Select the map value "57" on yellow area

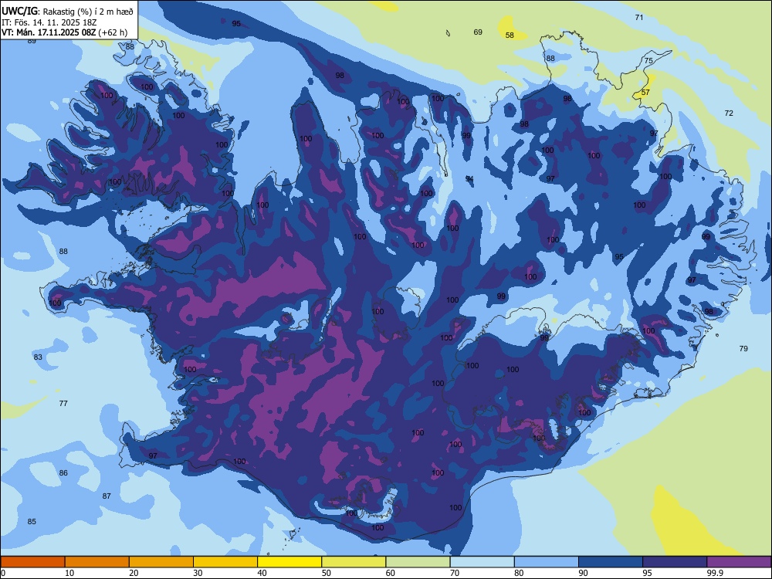click(645, 92)
